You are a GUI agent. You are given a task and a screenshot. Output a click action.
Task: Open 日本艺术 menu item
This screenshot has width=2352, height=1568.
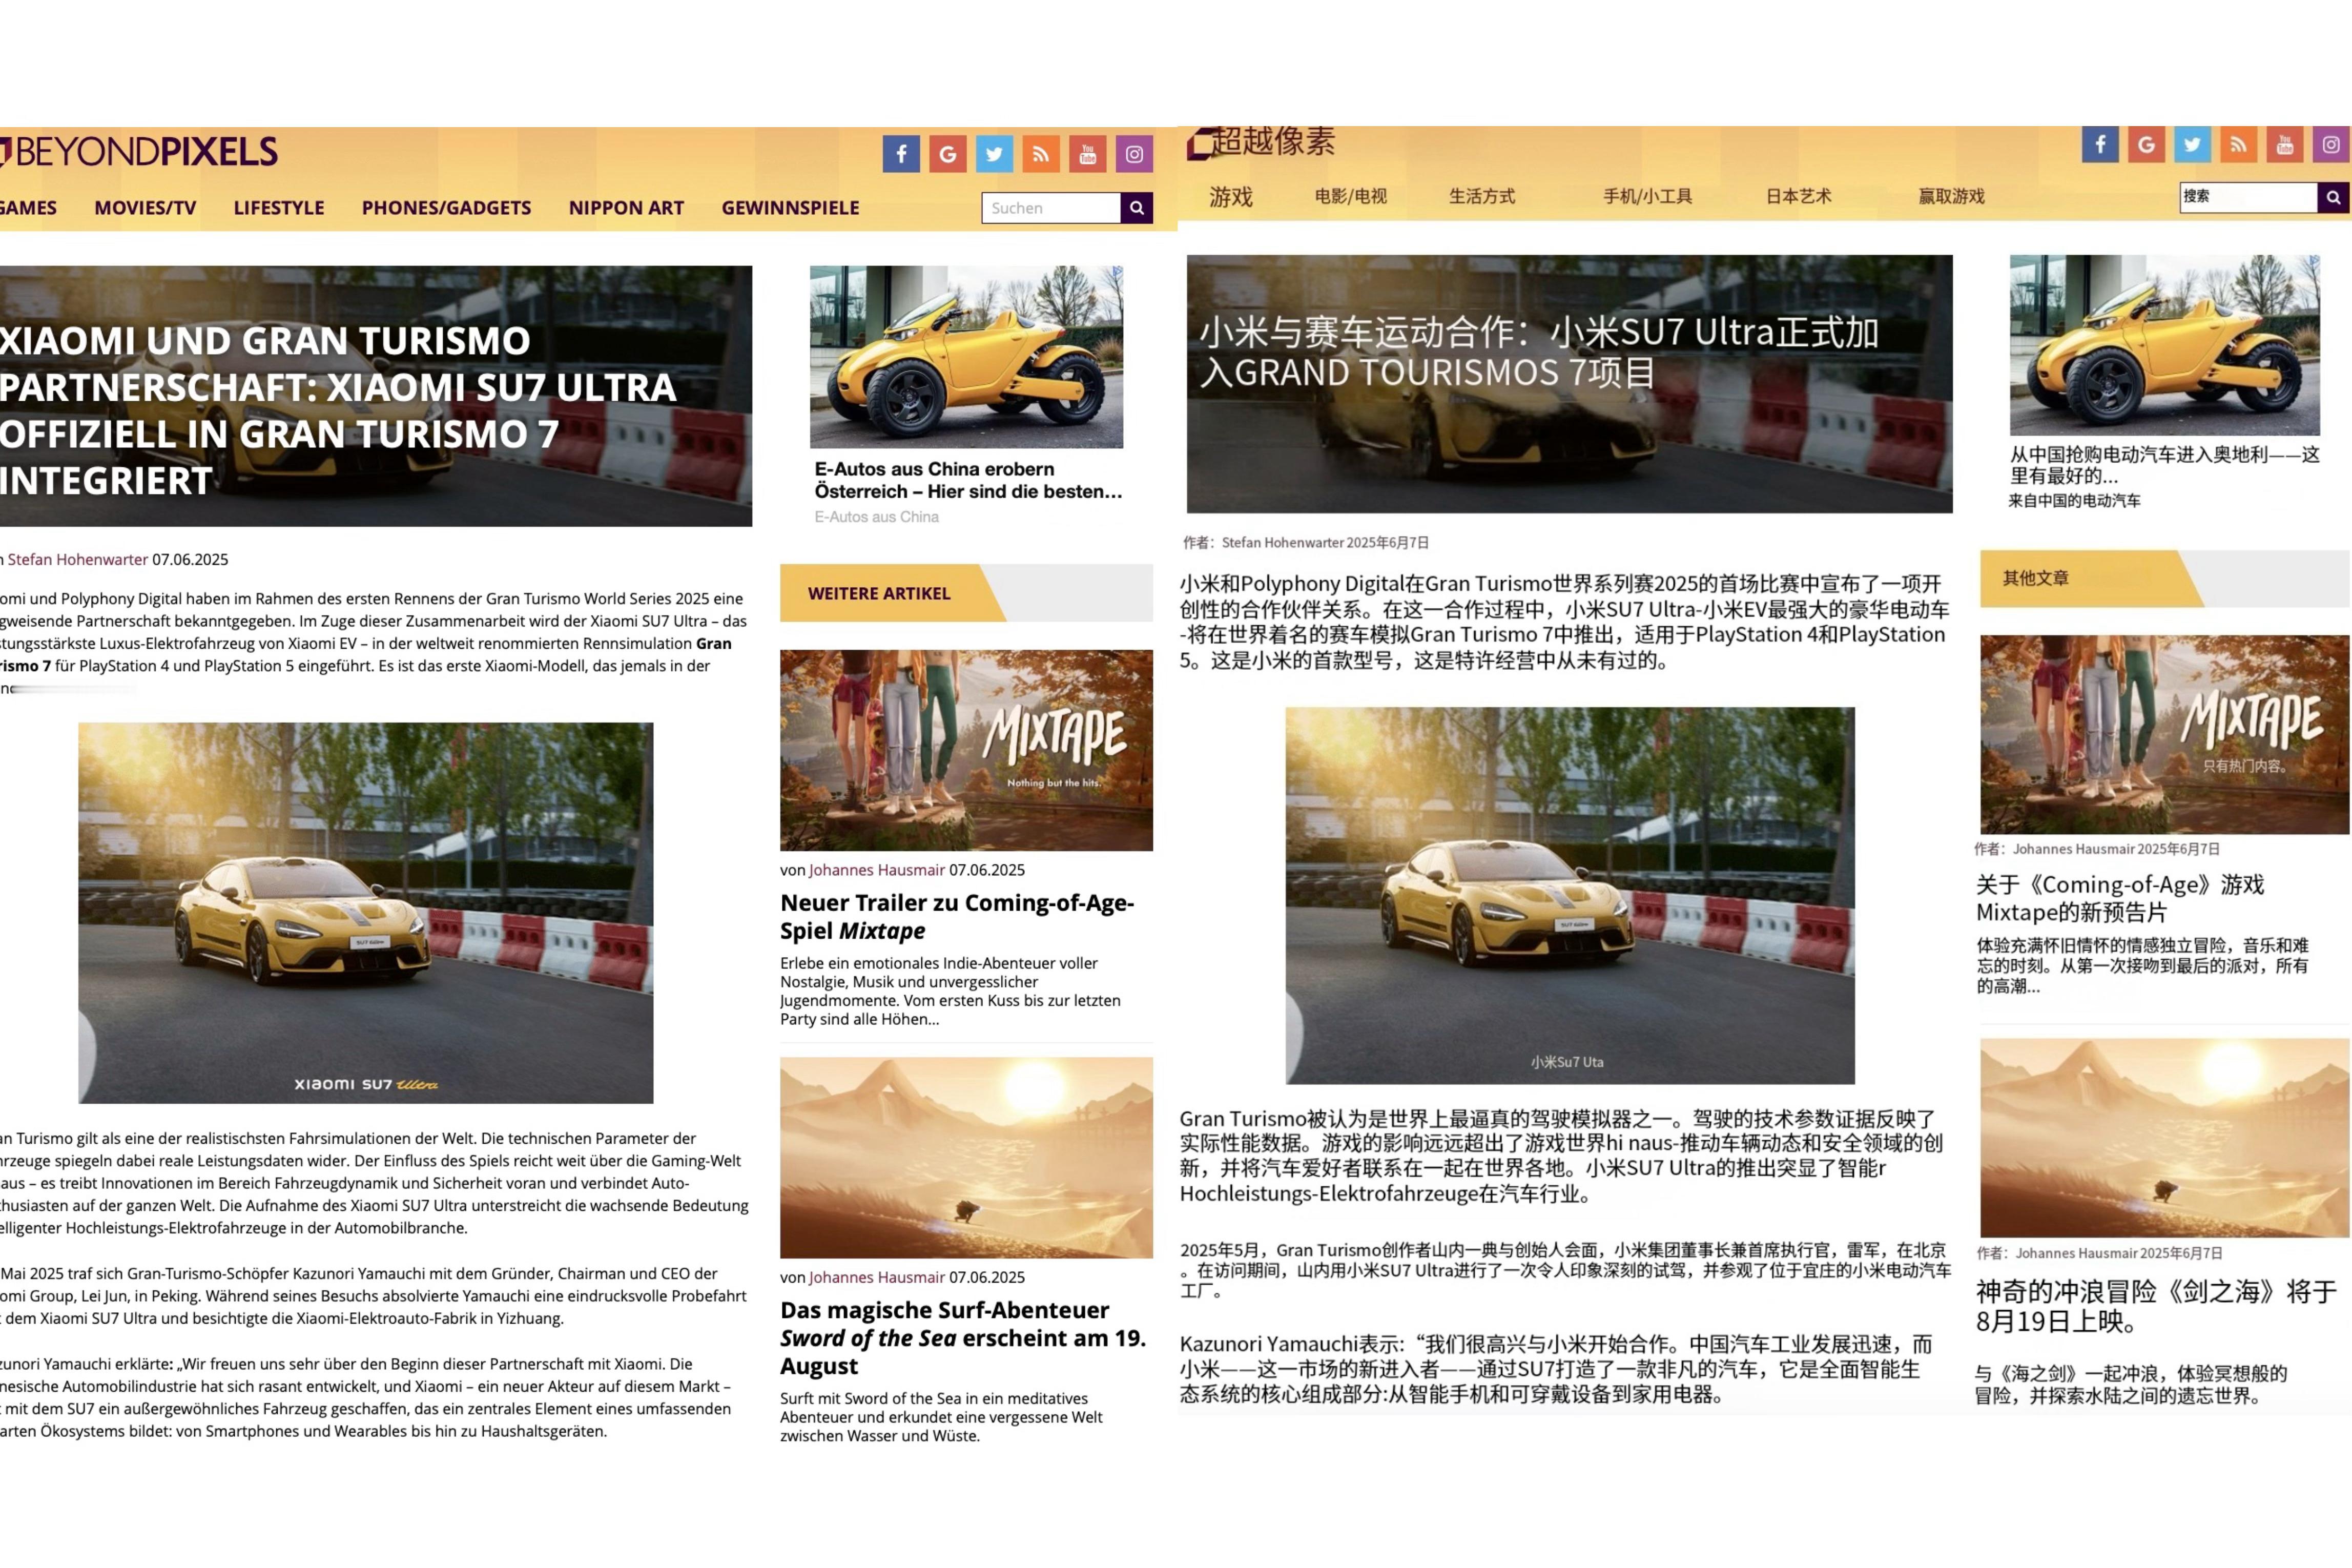pos(1798,196)
